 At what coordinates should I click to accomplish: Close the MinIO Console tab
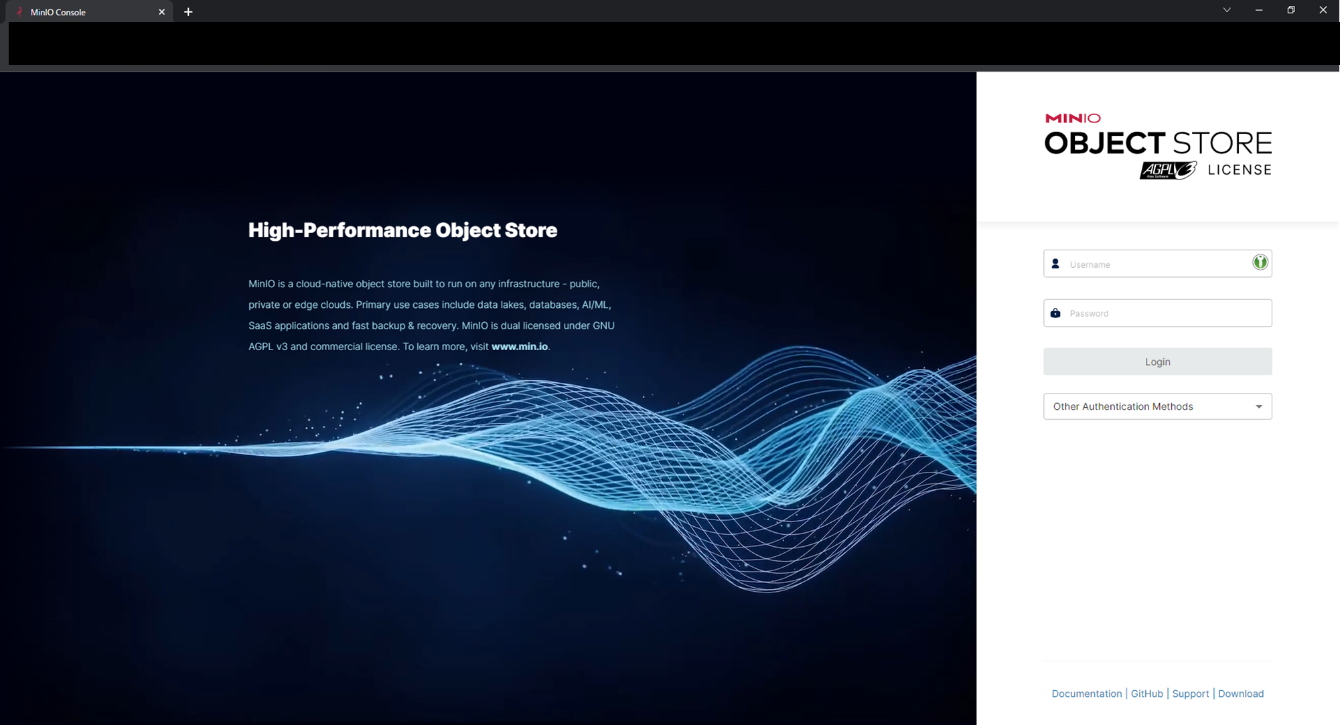(x=161, y=12)
